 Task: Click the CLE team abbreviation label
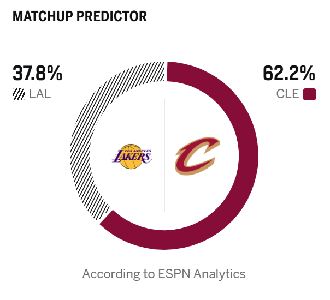pos(287,94)
